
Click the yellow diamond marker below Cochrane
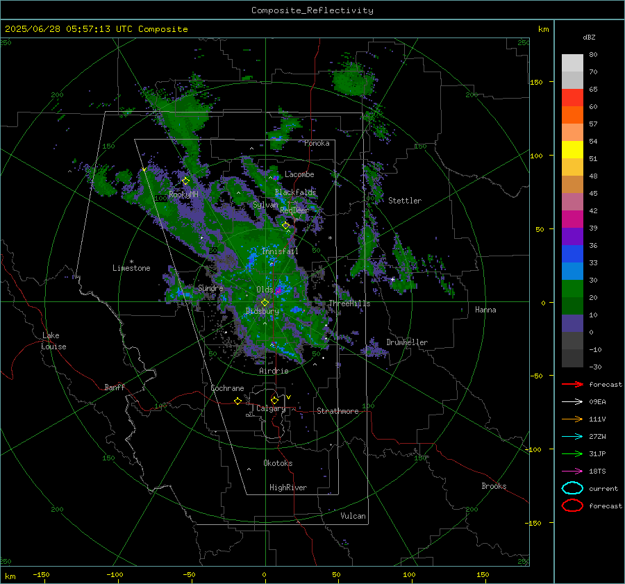[x=238, y=401]
